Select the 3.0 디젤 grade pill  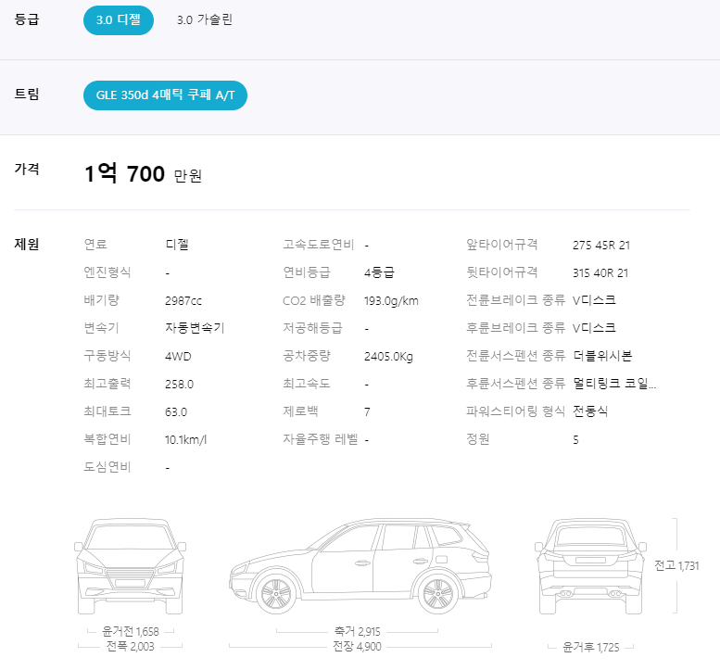(119, 20)
